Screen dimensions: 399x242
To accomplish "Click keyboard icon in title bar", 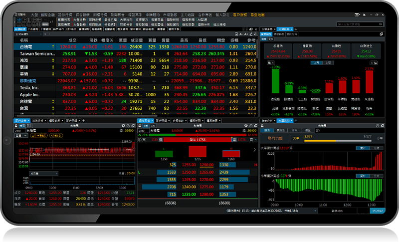I will 357,15.
